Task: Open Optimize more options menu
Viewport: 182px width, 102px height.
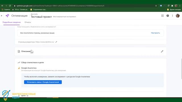Action: tap(173, 16)
